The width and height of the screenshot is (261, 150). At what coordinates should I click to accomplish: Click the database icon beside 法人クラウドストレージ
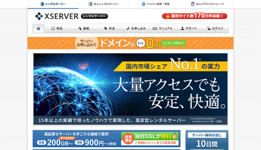(193, 4)
